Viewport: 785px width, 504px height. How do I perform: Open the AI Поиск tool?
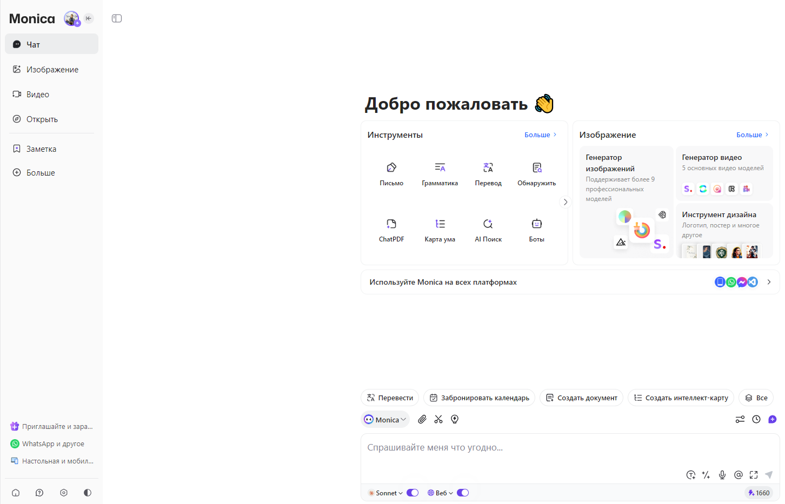pyautogui.click(x=488, y=230)
